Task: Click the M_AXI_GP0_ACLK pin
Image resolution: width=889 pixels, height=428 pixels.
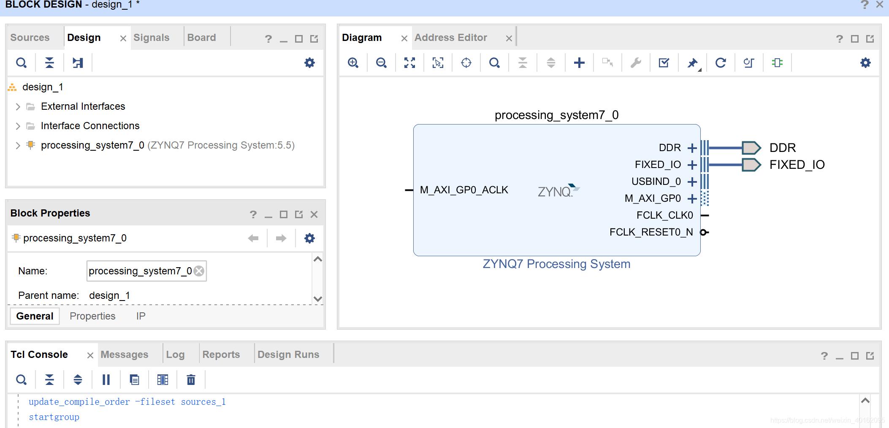Action: point(409,190)
